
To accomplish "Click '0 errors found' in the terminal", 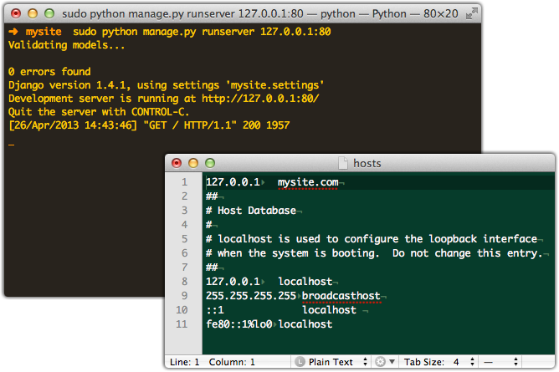I will (x=49, y=72).
